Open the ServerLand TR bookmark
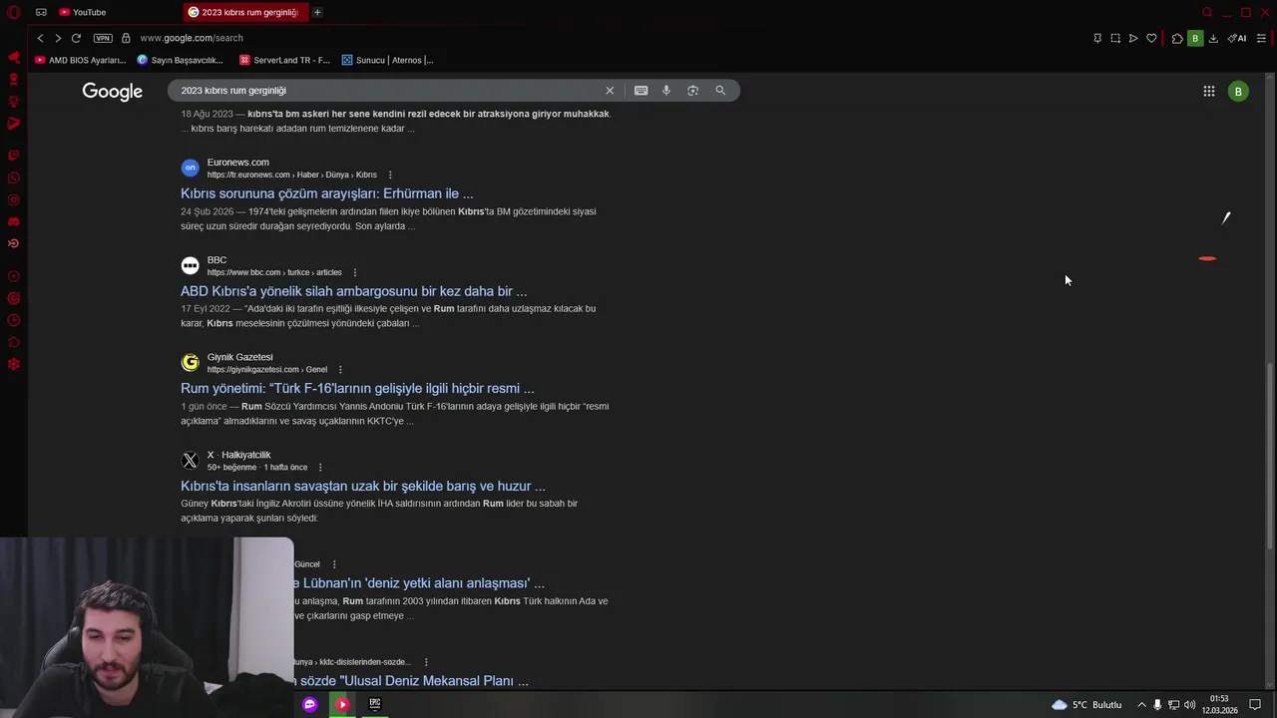1277x718 pixels. 284,60
